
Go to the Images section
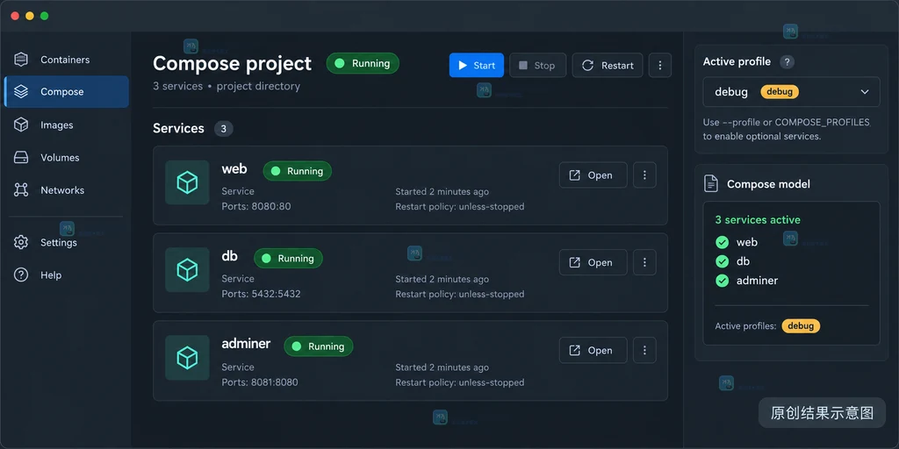point(66,125)
